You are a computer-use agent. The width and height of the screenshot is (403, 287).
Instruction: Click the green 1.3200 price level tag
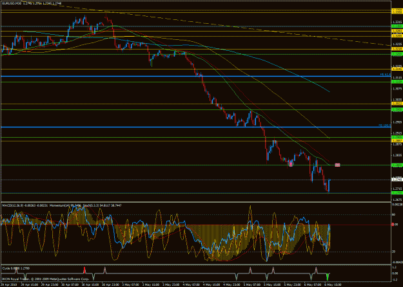click(397, 54)
